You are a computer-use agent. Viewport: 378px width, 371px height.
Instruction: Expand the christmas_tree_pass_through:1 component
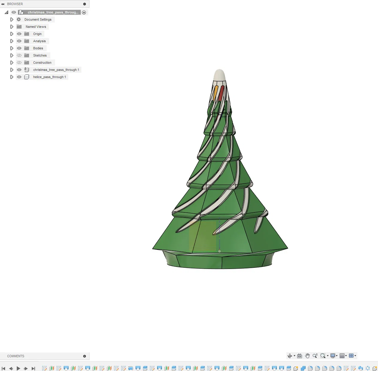[x=12, y=70]
